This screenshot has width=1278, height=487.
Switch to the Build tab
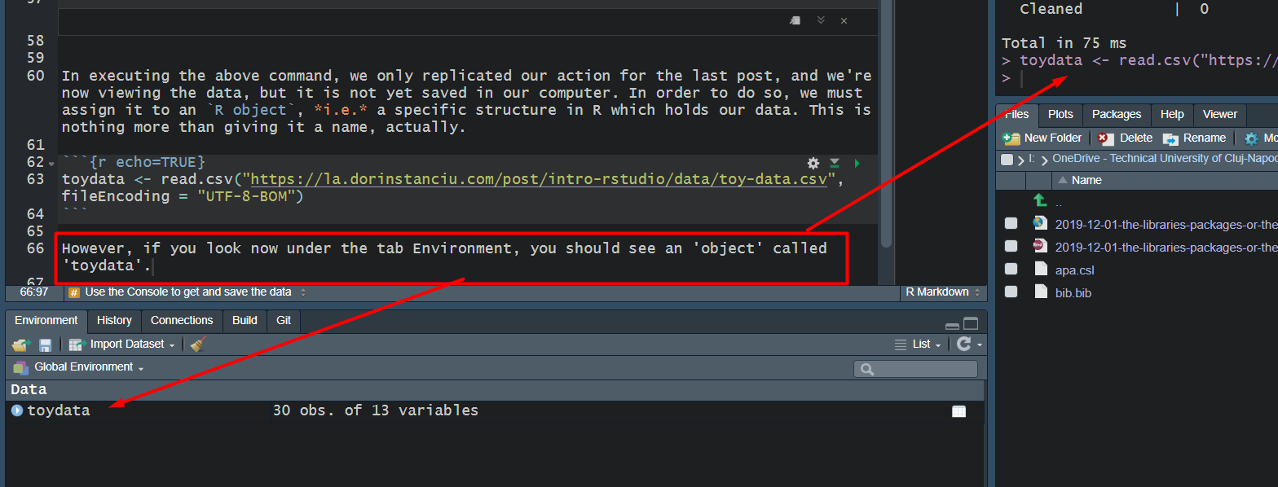(x=245, y=321)
